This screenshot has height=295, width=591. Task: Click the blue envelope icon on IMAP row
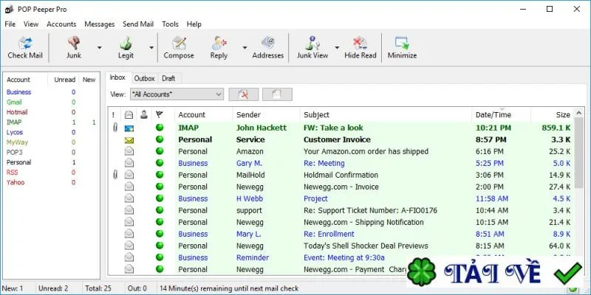129,128
